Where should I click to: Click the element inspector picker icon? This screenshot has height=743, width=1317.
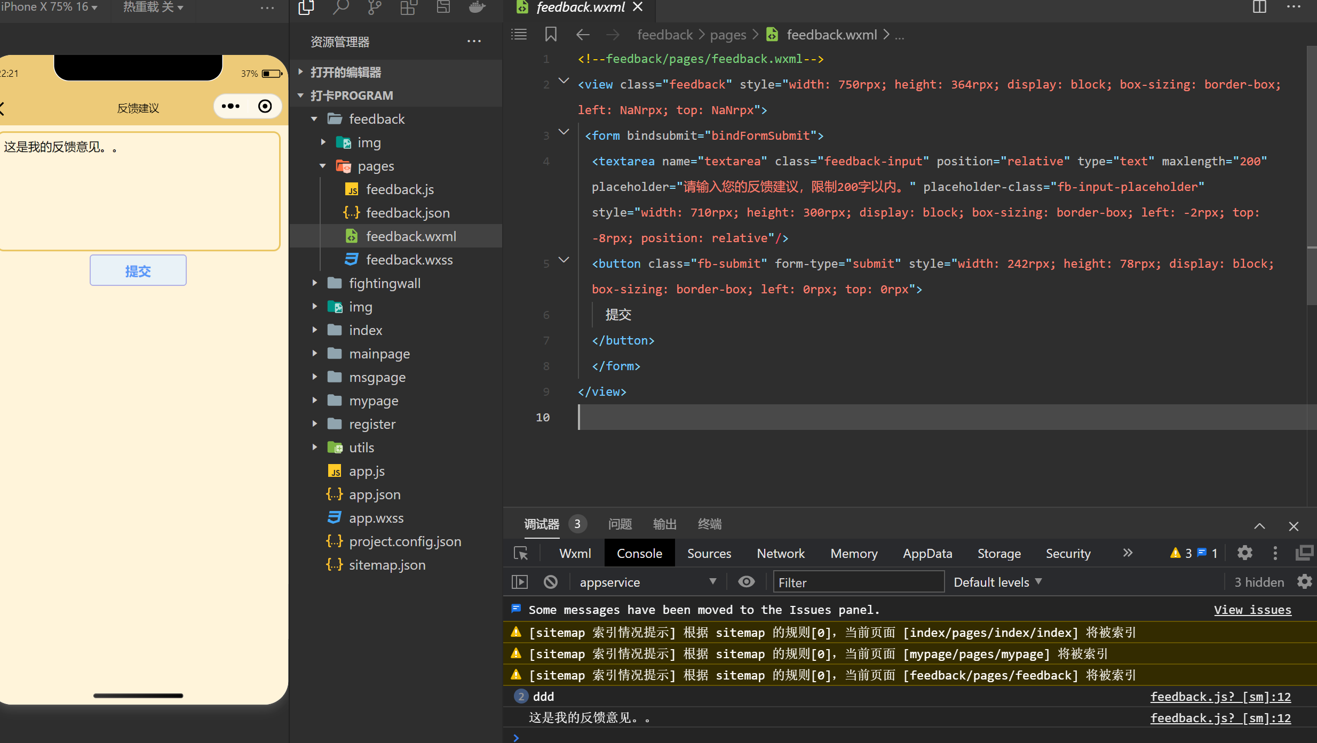[x=521, y=553]
